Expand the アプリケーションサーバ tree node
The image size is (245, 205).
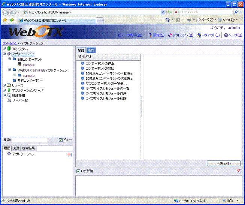tap(4, 90)
